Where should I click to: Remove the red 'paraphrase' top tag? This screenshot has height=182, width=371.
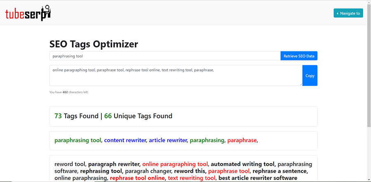(242, 140)
